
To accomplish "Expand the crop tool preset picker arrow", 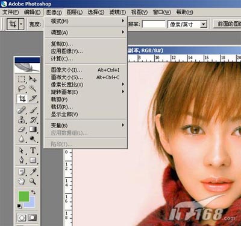I will 21,24.
